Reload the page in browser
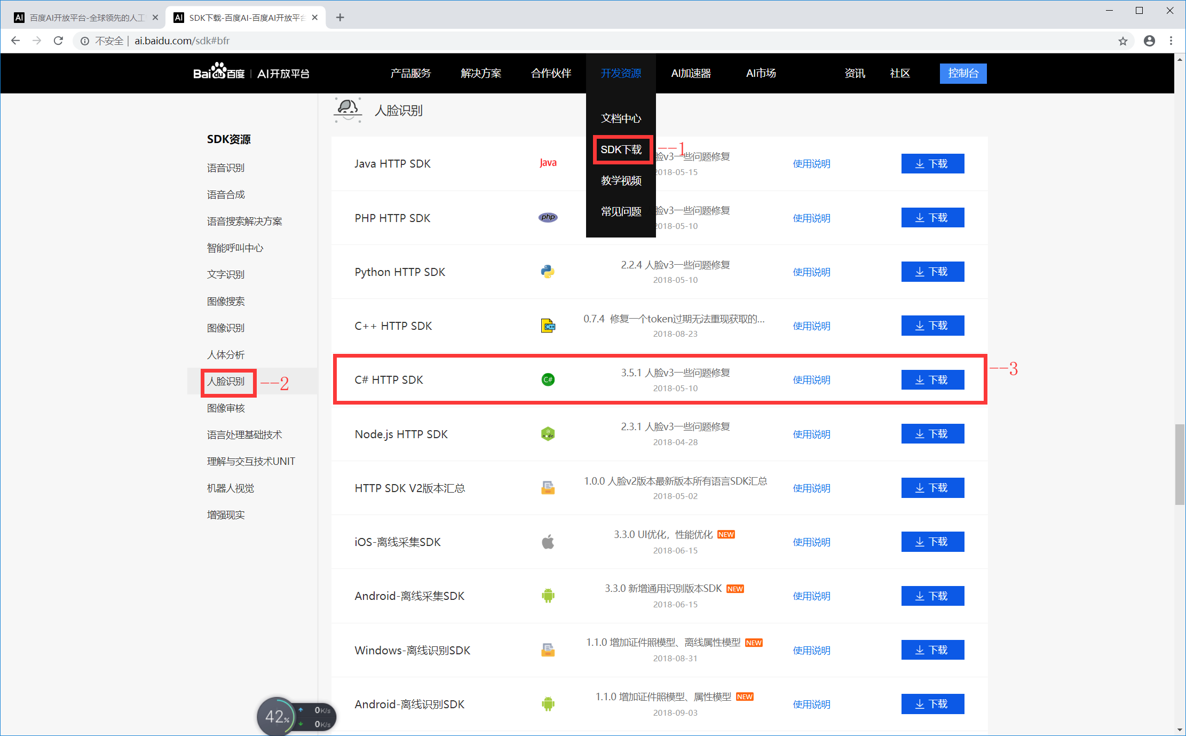The width and height of the screenshot is (1186, 736). [x=59, y=41]
